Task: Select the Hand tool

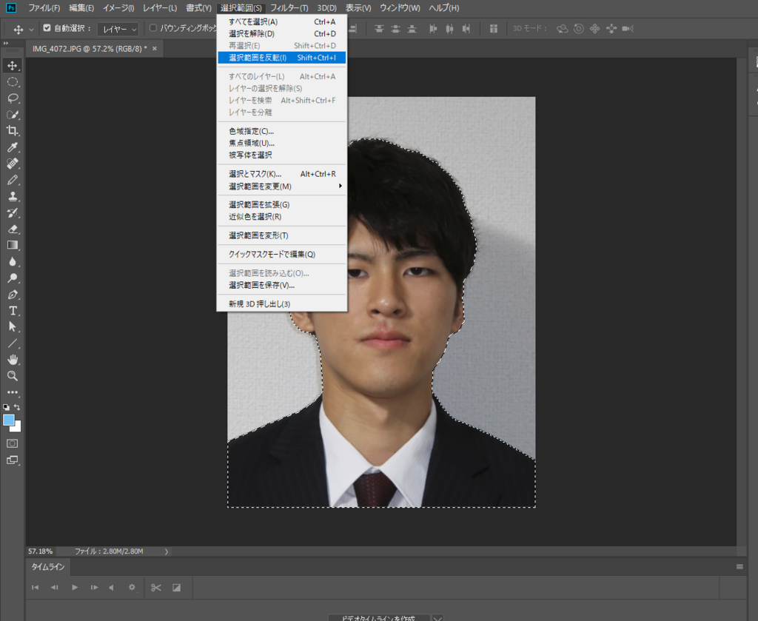Action: point(13,360)
